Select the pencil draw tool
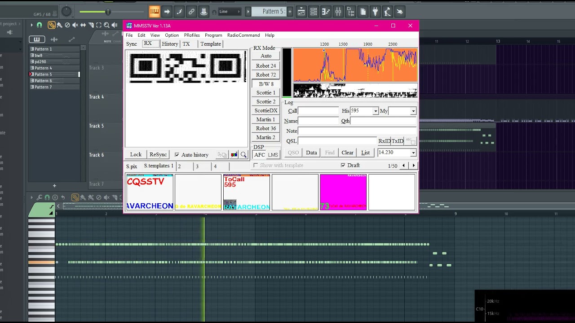 (x=52, y=25)
